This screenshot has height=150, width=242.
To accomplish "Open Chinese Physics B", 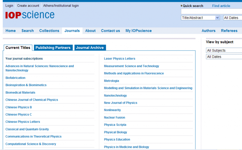I will point(19,107).
